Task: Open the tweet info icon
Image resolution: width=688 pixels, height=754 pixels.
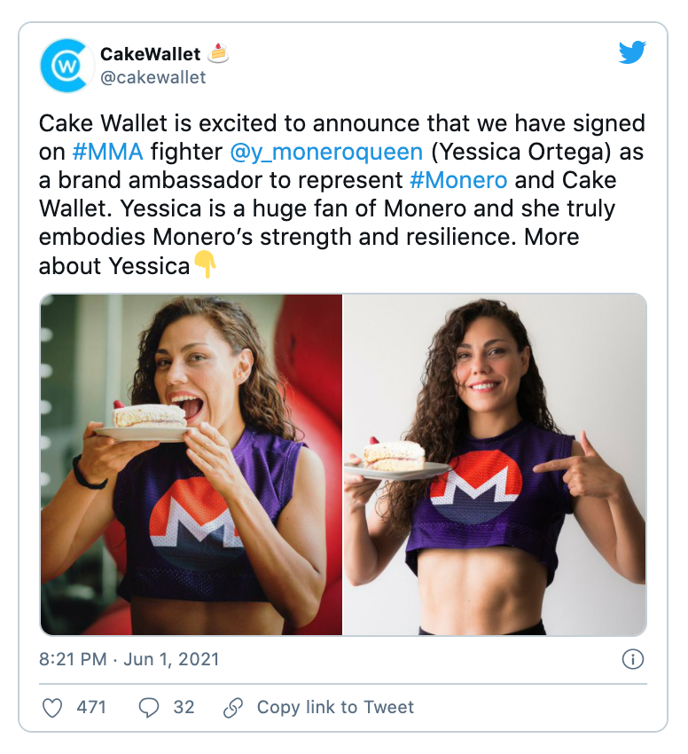Action: point(632,659)
